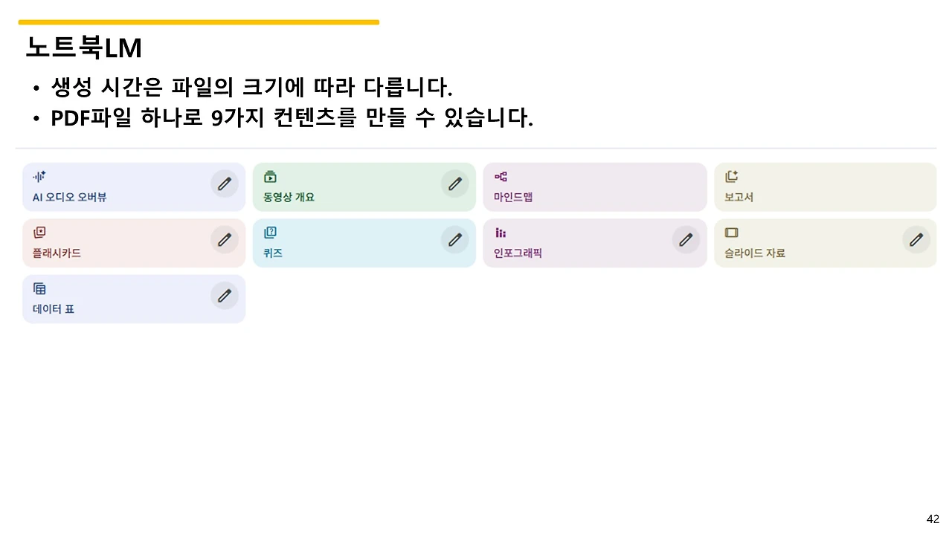Click the AI 오디오 오버뷰 waveform icon
Image resolution: width=952 pixels, height=535 pixels.
click(x=39, y=177)
